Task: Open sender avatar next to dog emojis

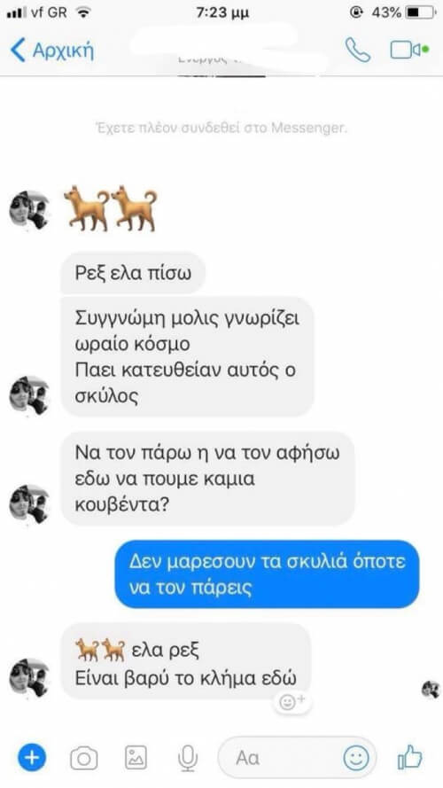Action: 29,210
